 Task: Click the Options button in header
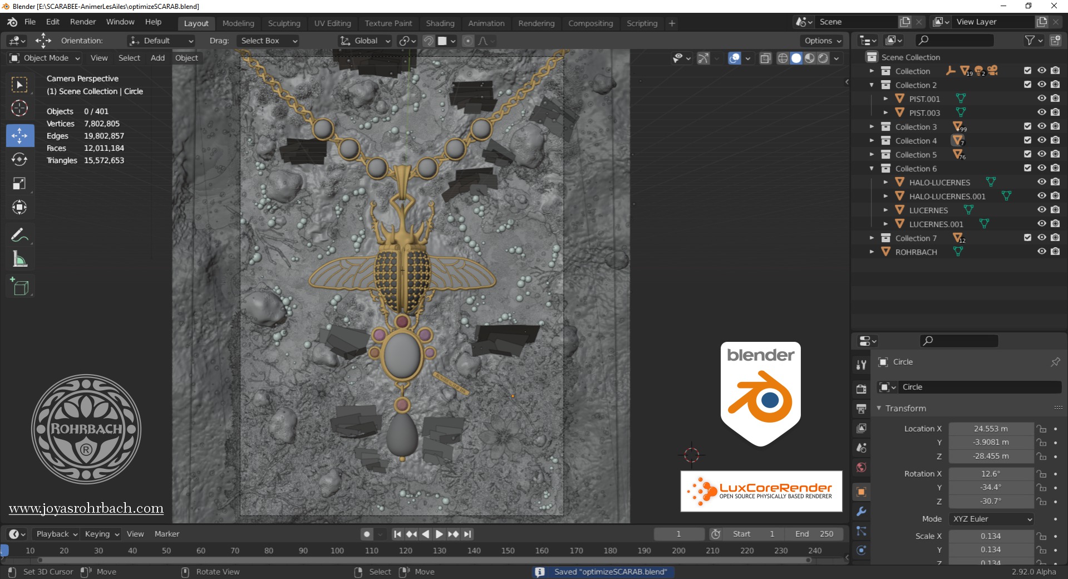(823, 41)
